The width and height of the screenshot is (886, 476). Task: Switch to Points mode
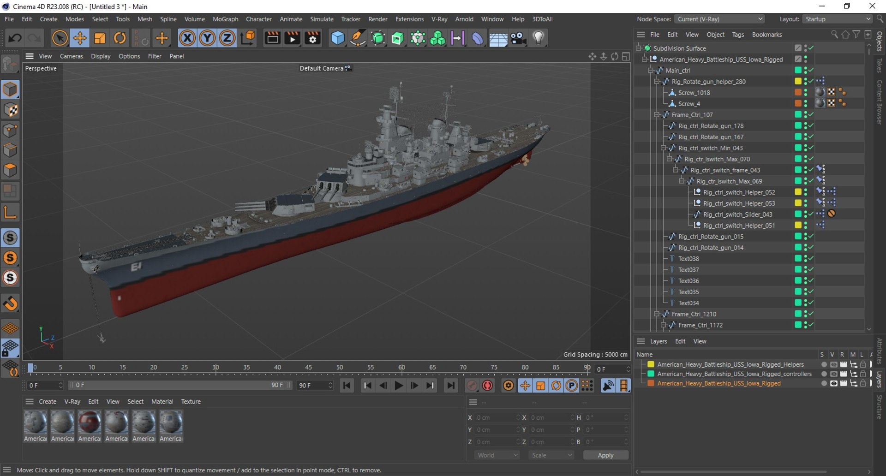pos(10,130)
